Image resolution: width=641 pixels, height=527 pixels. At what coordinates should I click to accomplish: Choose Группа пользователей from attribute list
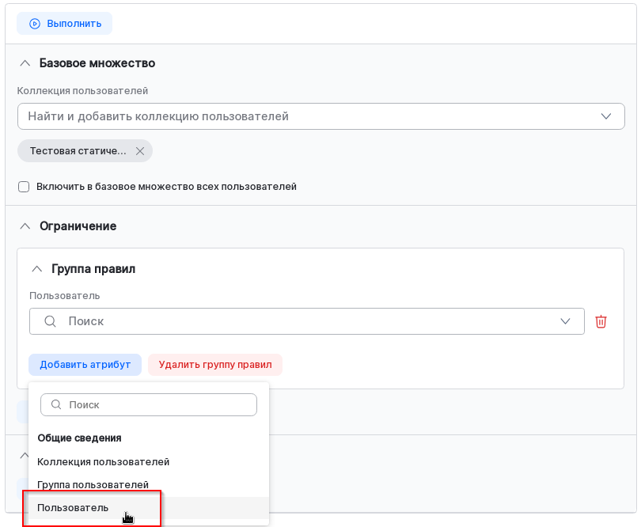pos(93,484)
